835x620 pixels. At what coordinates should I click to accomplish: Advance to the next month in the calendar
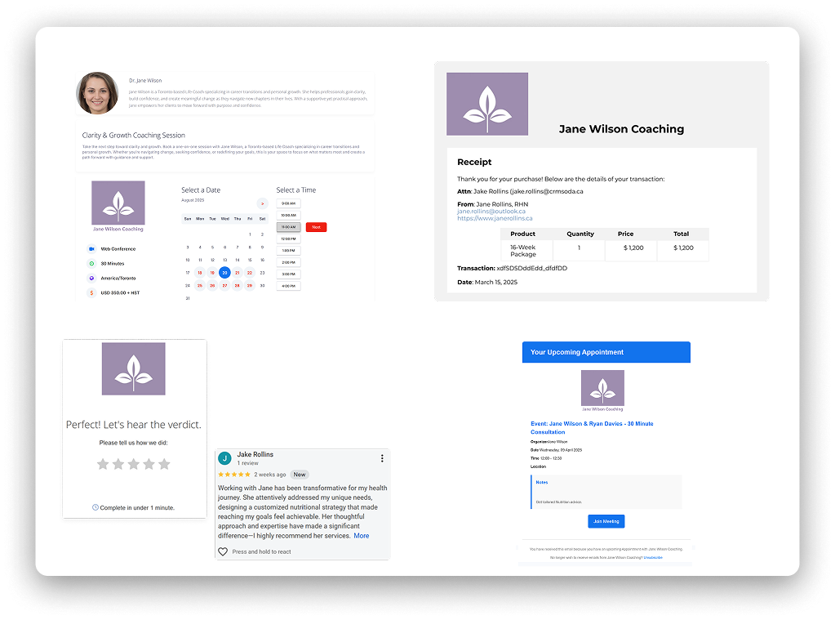262,204
